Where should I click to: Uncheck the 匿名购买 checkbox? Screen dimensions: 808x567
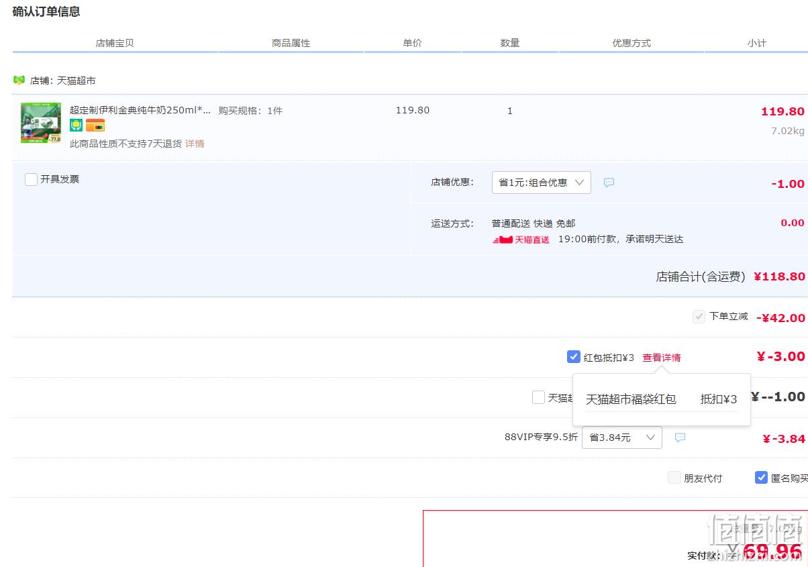tap(761, 478)
